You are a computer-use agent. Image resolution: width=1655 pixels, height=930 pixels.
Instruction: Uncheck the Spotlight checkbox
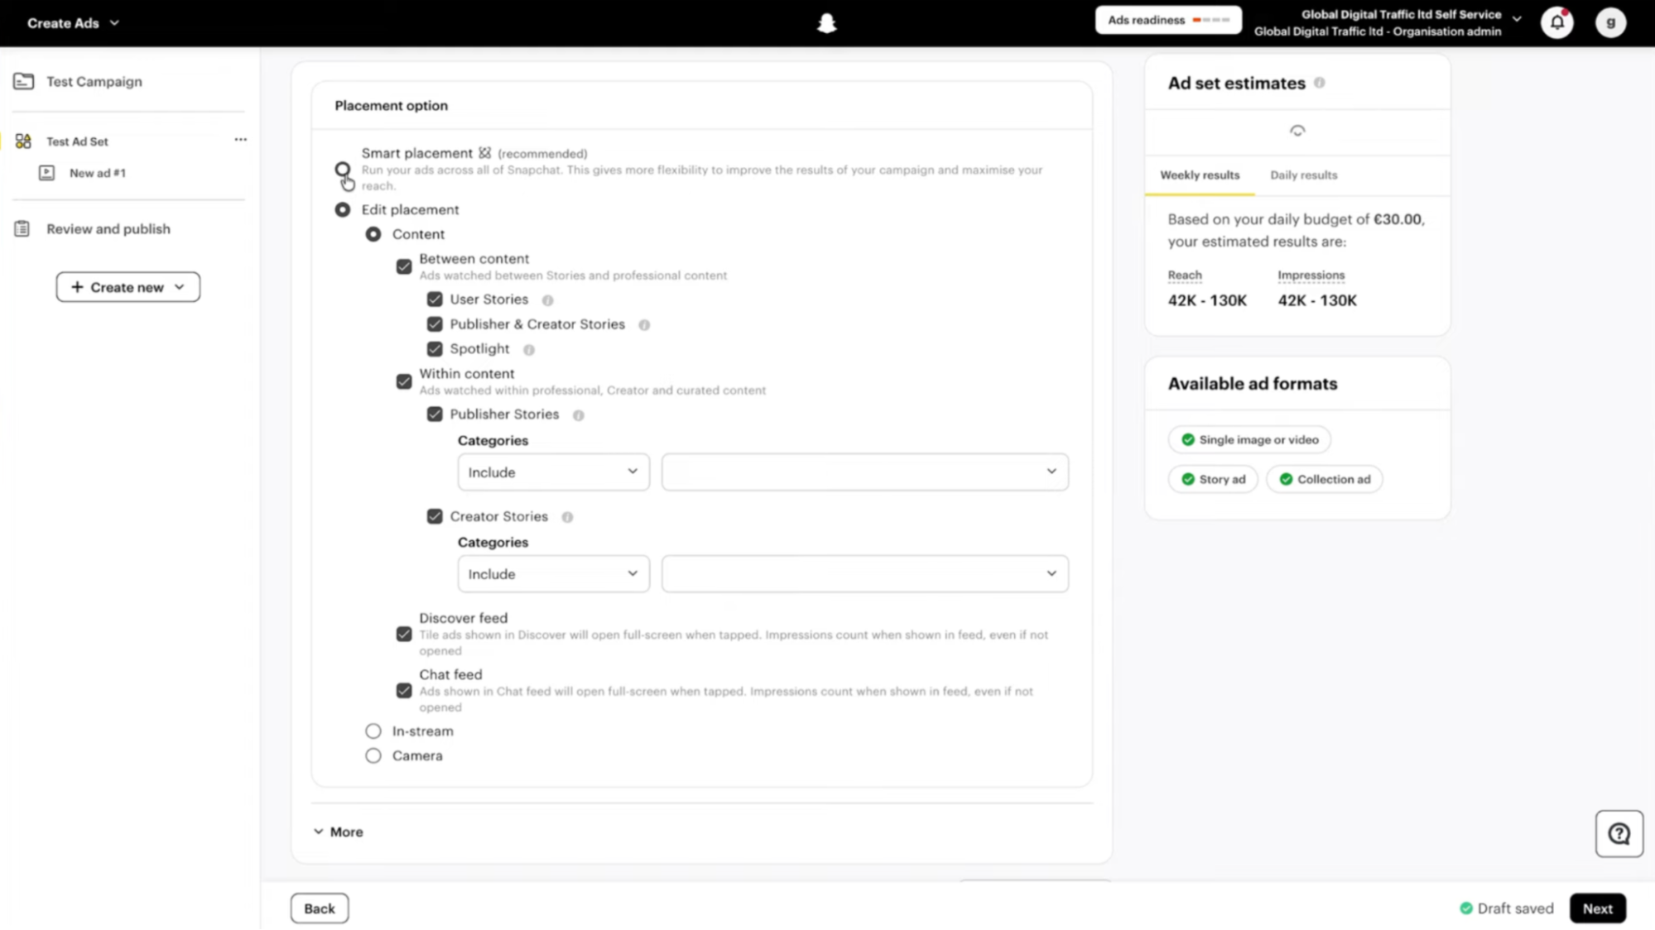tap(435, 349)
